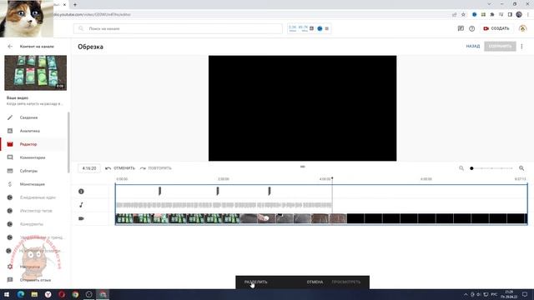Select the Редактор icon in the sidebar

point(10,144)
